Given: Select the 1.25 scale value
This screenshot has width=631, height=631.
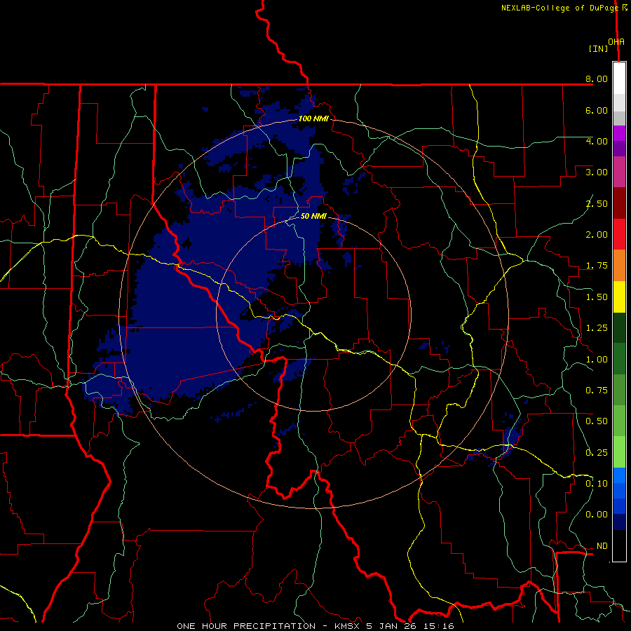Looking at the screenshot, I should [597, 328].
